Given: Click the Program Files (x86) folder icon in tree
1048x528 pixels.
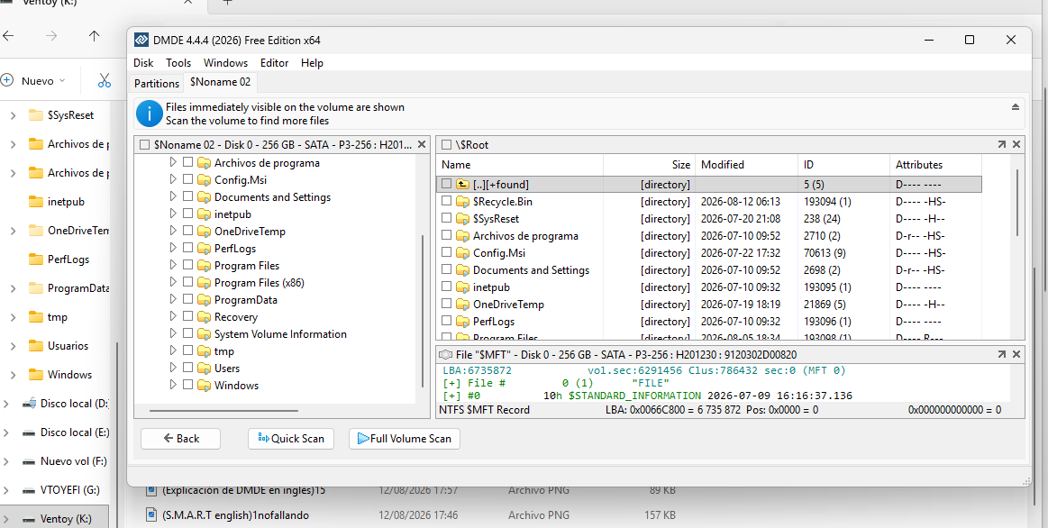Looking at the screenshot, I should [204, 283].
